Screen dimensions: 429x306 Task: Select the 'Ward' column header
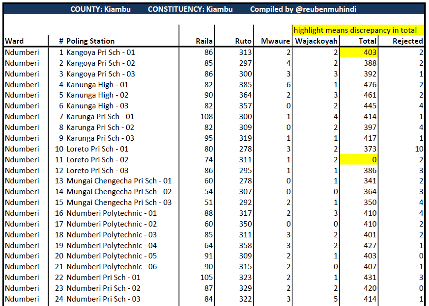[x=14, y=41]
